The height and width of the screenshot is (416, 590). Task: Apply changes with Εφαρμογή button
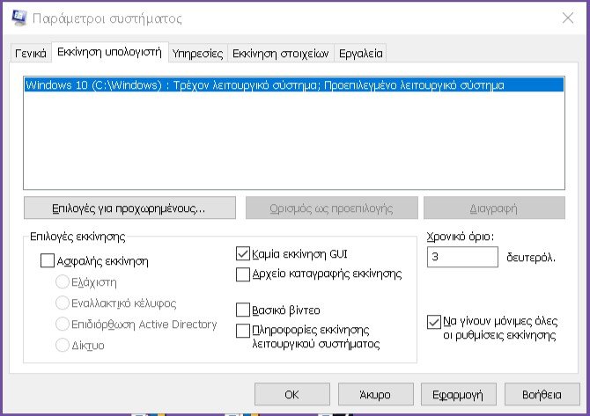point(458,393)
